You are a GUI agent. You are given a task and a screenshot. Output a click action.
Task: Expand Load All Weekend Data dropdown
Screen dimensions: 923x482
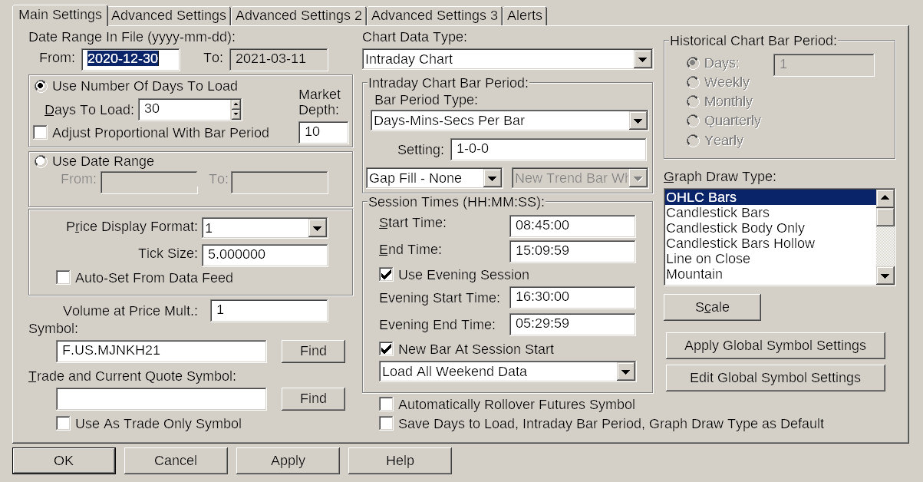tap(625, 371)
